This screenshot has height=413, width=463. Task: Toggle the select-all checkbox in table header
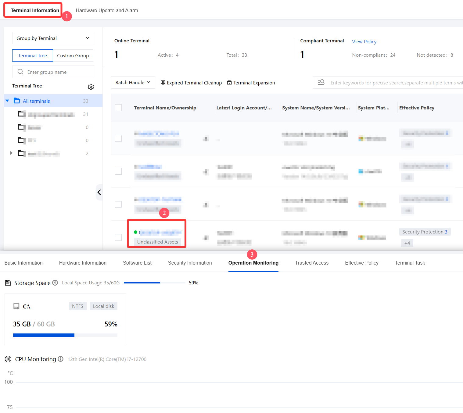click(x=118, y=108)
